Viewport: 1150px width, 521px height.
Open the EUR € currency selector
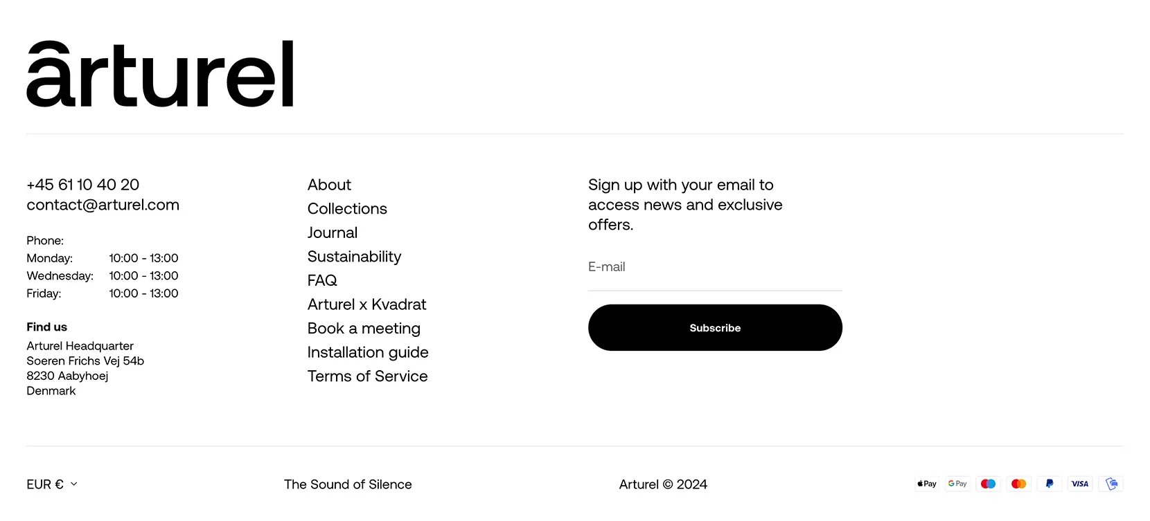52,484
